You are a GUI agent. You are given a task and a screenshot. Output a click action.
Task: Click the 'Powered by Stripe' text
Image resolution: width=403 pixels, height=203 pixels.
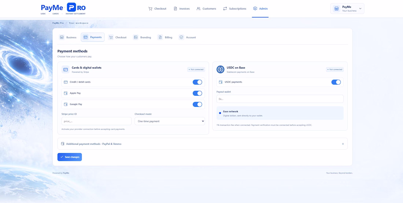pyautogui.click(x=80, y=72)
